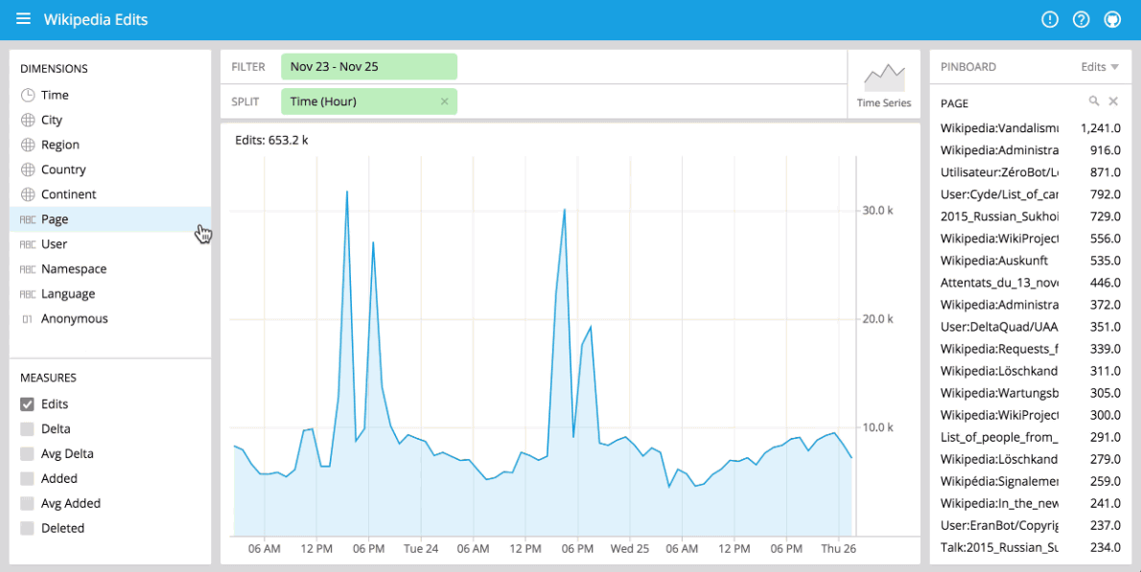
Task: Click the clock icon beside Time dimension
Action: click(x=28, y=95)
